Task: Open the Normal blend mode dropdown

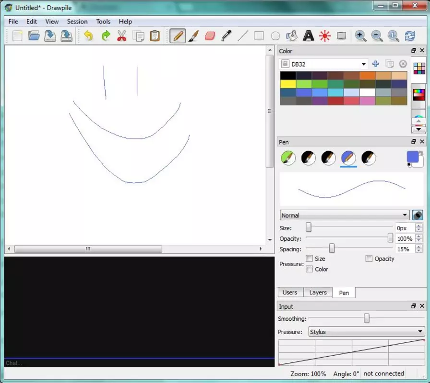Action: (x=345, y=215)
